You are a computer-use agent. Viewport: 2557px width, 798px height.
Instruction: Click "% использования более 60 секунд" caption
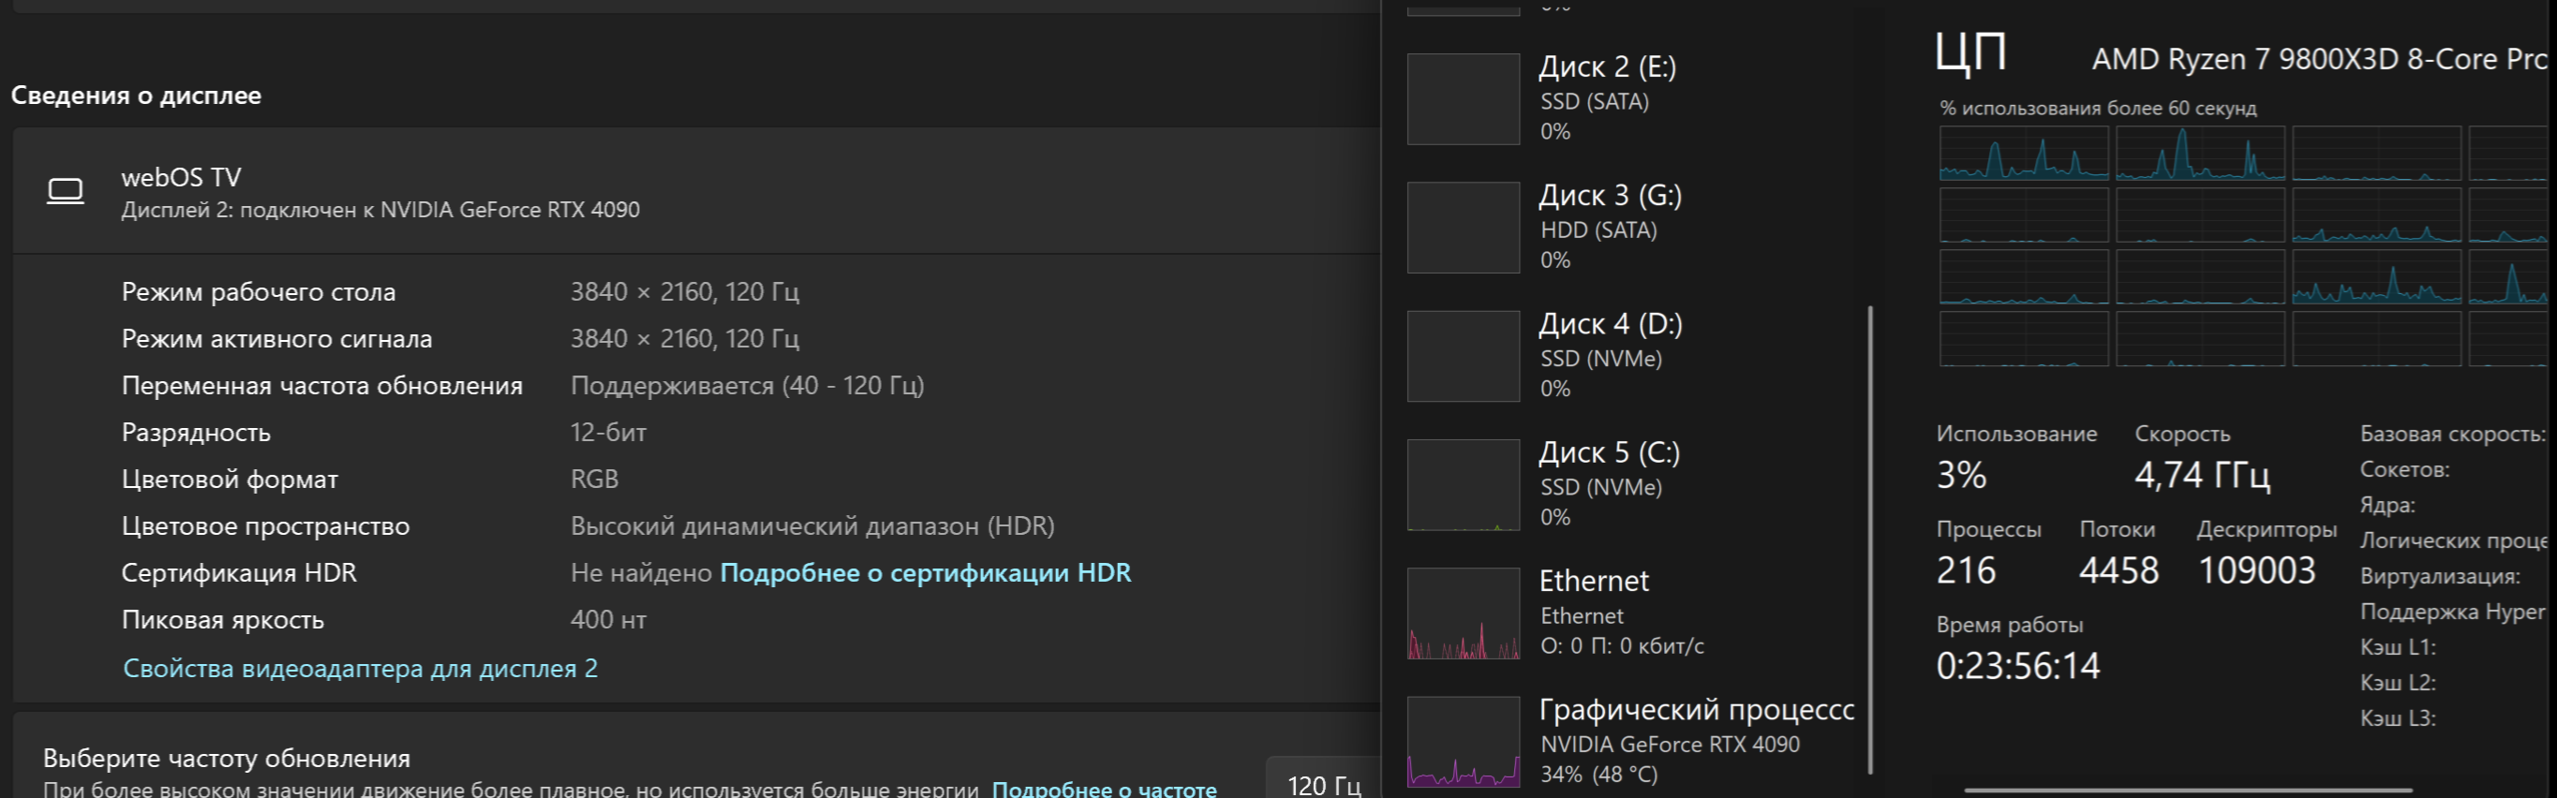(2098, 109)
